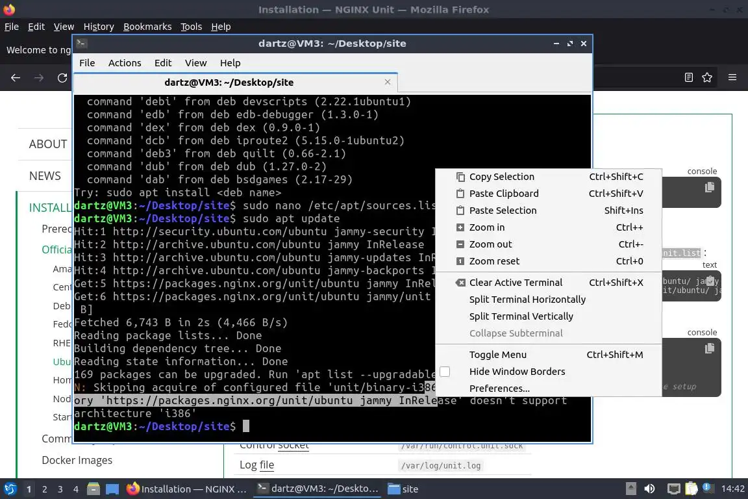Toggle Firefox reader view icon
This screenshot has height=499, width=748.
click(x=688, y=77)
